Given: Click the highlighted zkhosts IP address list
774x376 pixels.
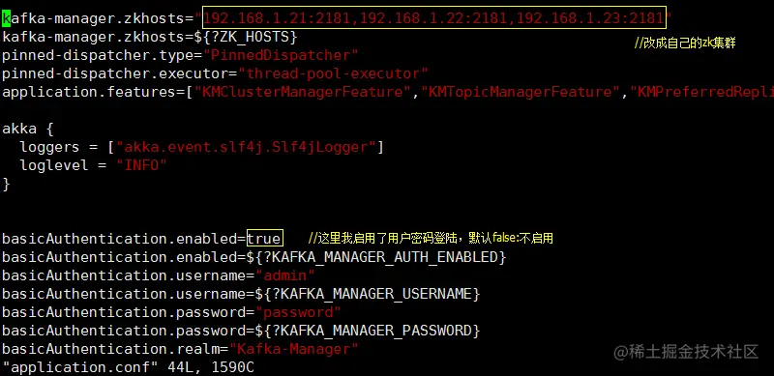Looking at the screenshot, I should tap(433, 18).
